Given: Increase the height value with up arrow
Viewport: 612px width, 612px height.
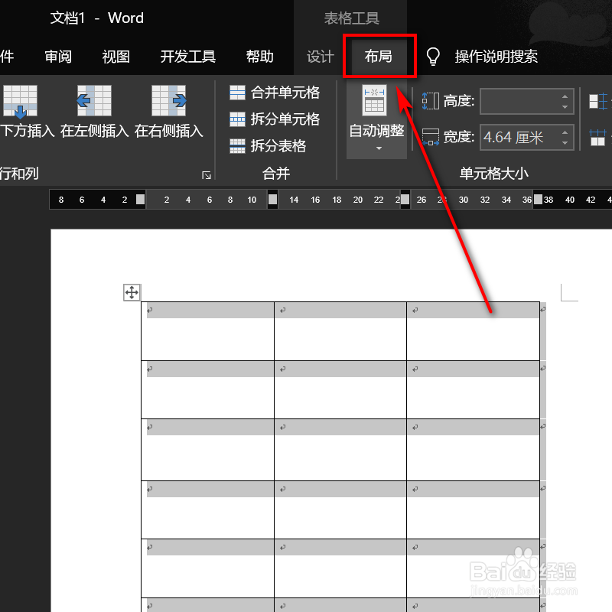Looking at the screenshot, I should tap(565, 96).
